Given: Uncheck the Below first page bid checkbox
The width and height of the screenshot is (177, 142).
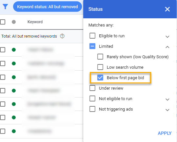Looking at the screenshot, I should point(100,78).
